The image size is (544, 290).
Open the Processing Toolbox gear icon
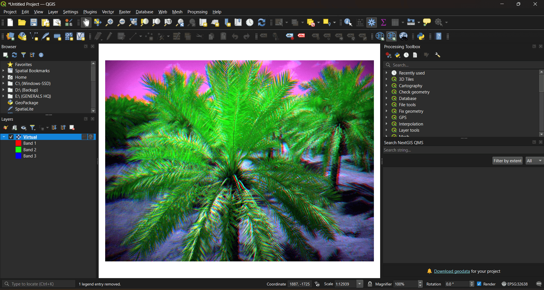(x=372, y=22)
